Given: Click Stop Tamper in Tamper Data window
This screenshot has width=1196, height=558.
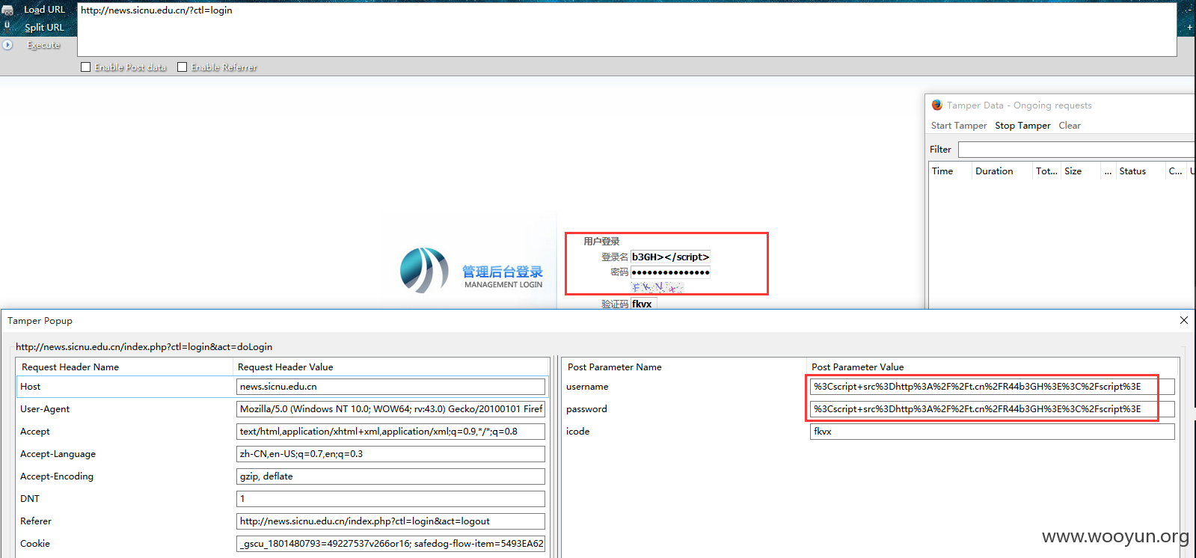Looking at the screenshot, I should click(x=1022, y=126).
